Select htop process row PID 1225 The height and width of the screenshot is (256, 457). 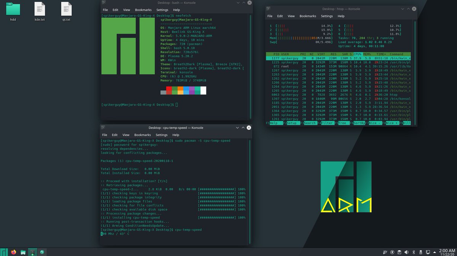(339, 62)
